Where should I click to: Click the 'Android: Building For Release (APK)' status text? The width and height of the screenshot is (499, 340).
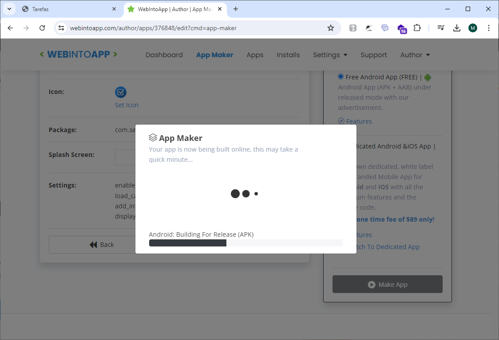[x=201, y=234]
